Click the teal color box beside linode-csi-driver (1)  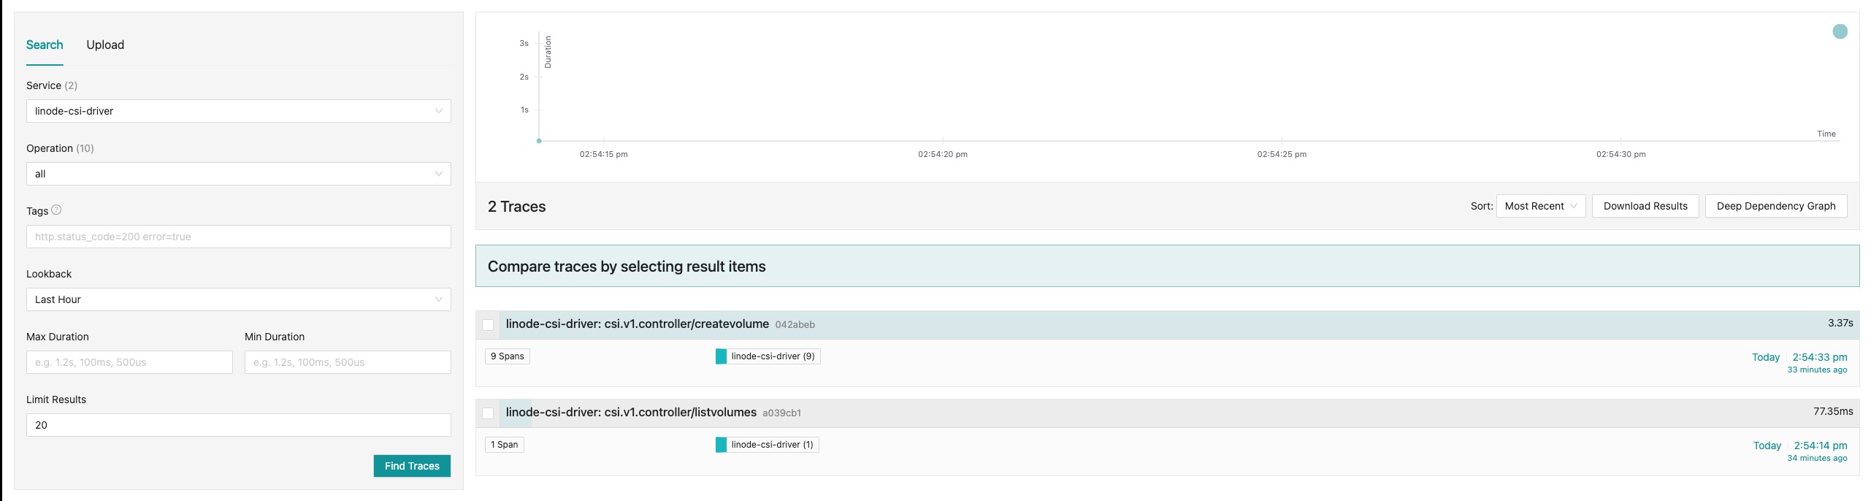[x=721, y=445]
